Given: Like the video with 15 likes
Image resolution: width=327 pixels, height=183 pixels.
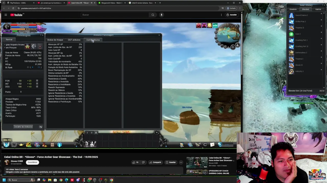Looking at the screenshot, I should (x=135, y=162).
